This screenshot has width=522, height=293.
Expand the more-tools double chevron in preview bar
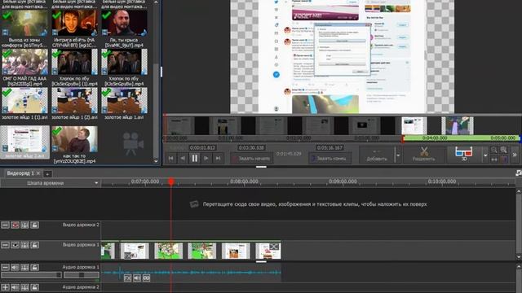(x=515, y=155)
